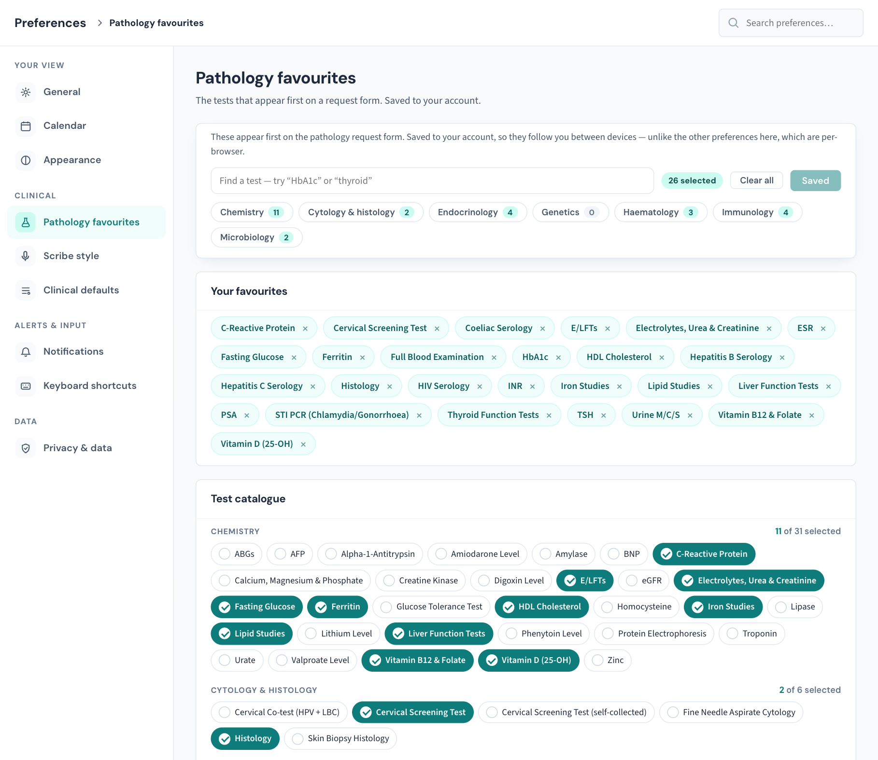Click the Pathology favourites flask icon
The image size is (878, 760).
click(26, 222)
